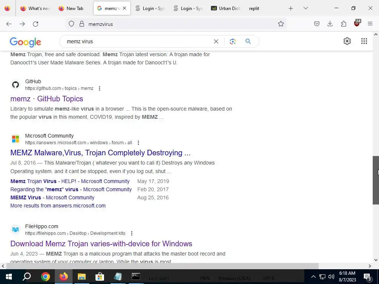This screenshot has width=379, height=284.
Task: Open MEMZ Virus - Microsoft Community link
Action: point(52,197)
